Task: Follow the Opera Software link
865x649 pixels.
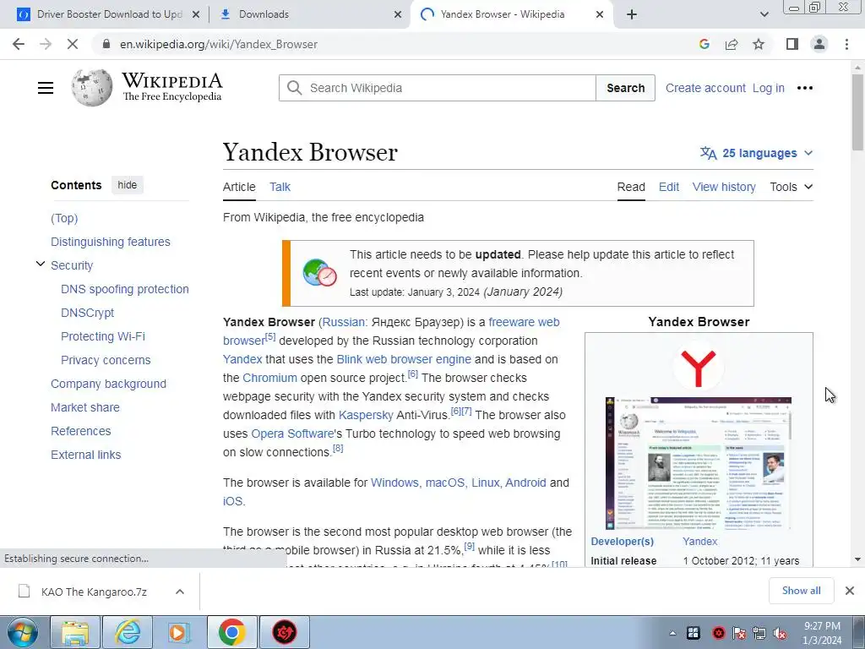Action: [292, 434]
